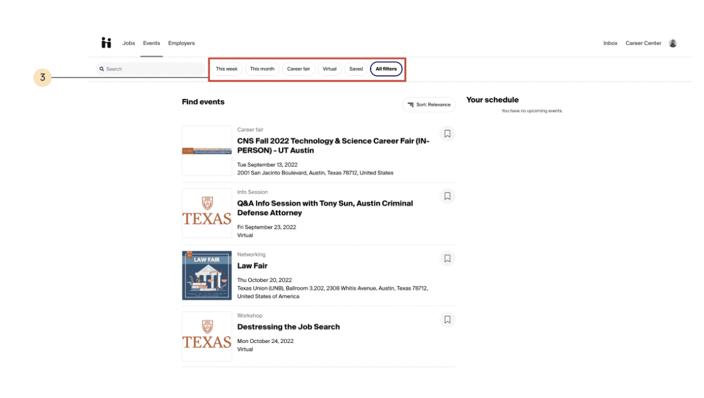Toggle the This week filter chip
The width and height of the screenshot is (704, 398).
(x=226, y=69)
